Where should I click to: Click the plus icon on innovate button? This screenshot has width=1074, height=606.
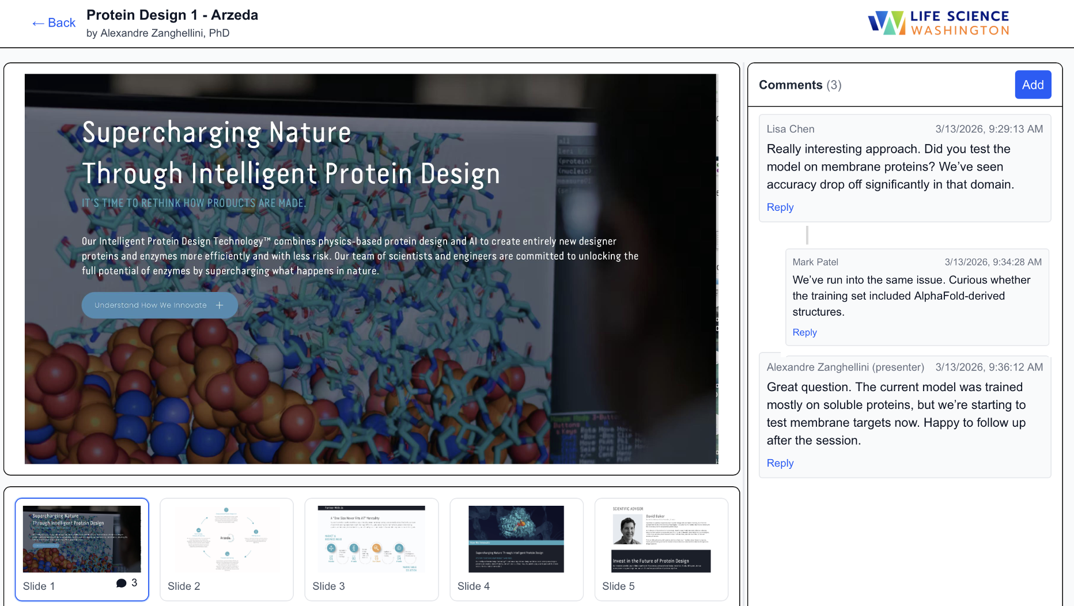[220, 305]
